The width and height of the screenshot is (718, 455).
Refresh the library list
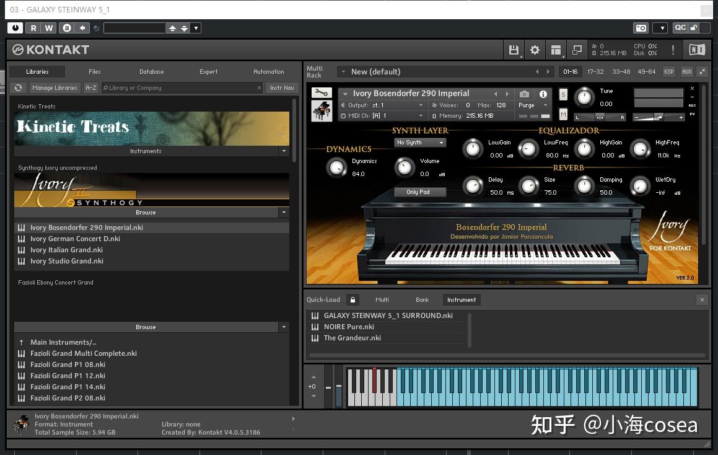point(19,88)
